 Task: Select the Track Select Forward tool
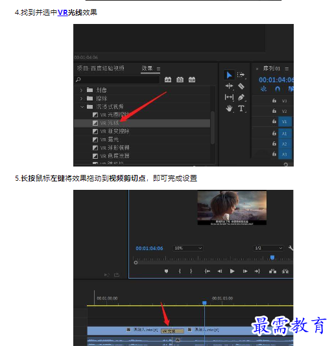click(x=241, y=75)
